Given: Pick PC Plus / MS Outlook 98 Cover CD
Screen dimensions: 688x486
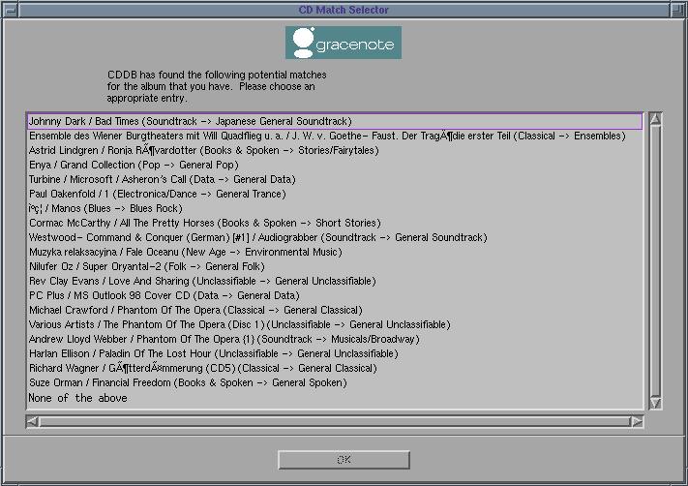Looking at the screenshot, I should pyautogui.click(x=335, y=295).
